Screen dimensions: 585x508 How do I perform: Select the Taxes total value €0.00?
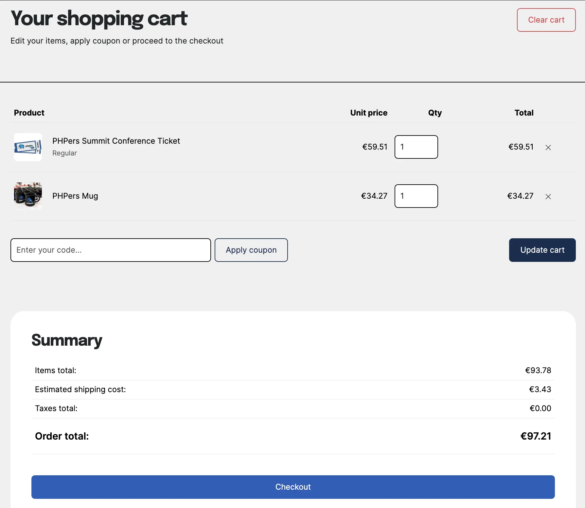(540, 408)
